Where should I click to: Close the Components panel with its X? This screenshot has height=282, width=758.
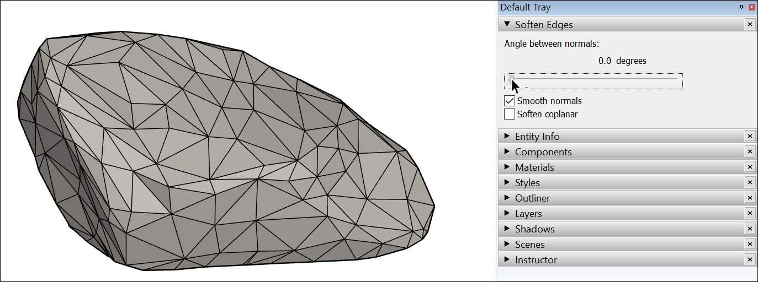pyautogui.click(x=750, y=151)
